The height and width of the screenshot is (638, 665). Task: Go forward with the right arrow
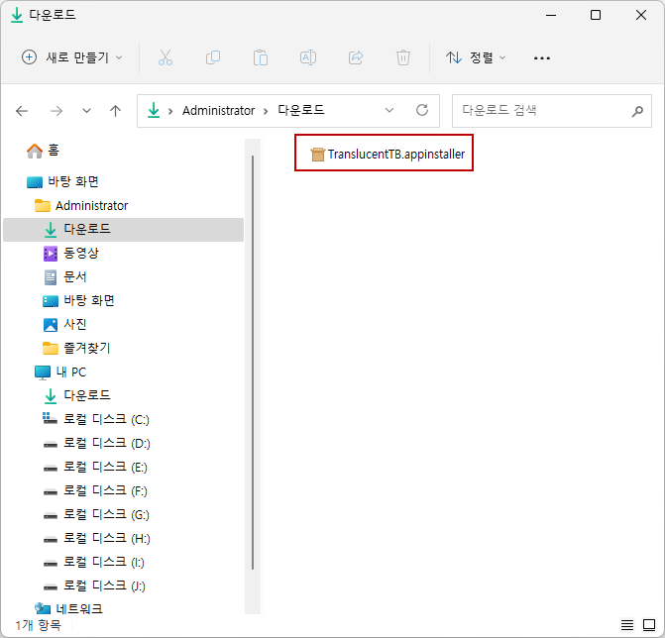[x=56, y=111]
